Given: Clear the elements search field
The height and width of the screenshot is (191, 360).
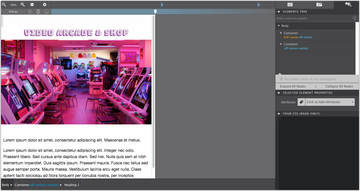Looking at the screenshot, I should [354, 18].
